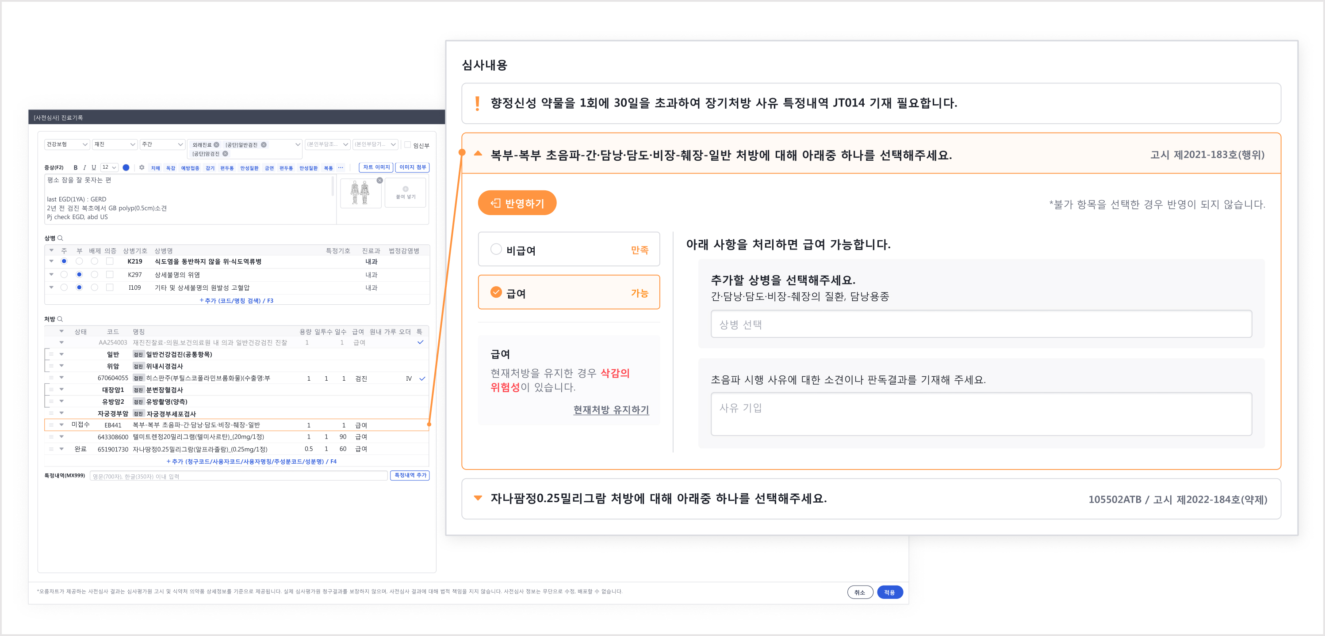Viewport: 1325px width, 636px height.
Task: Delete the body chart image thumbnail
Action: (379, 180)
